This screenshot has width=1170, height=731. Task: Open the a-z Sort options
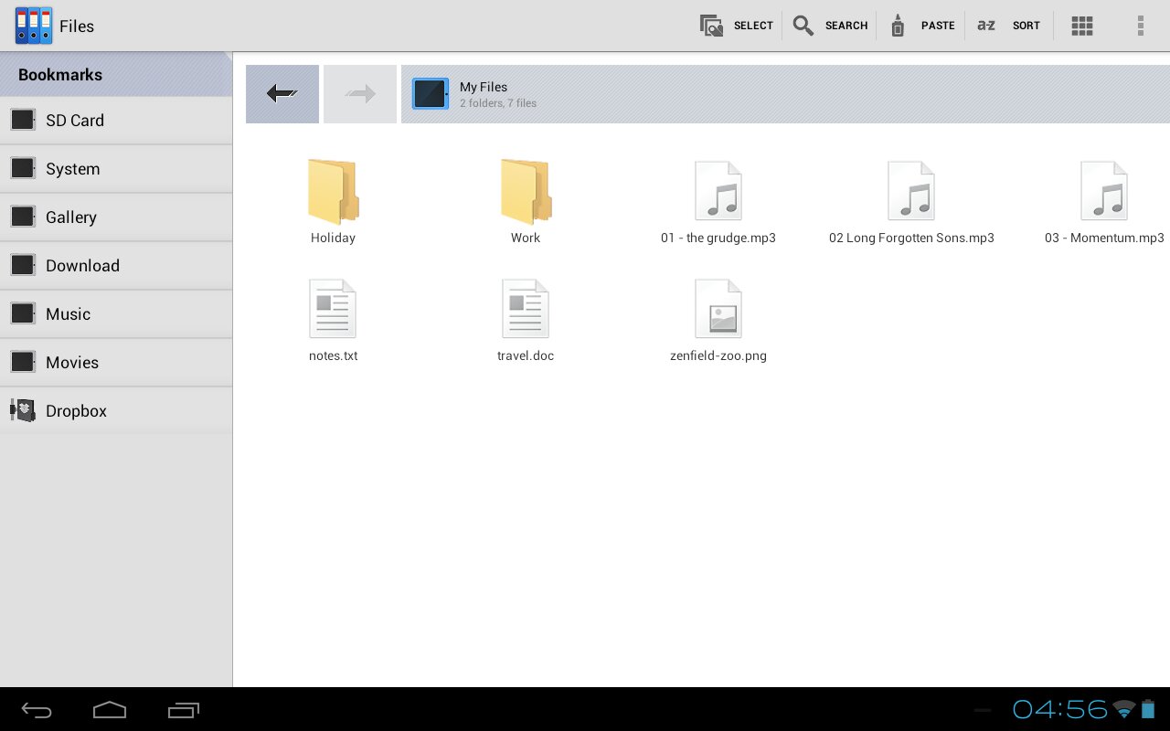[986, 26]
